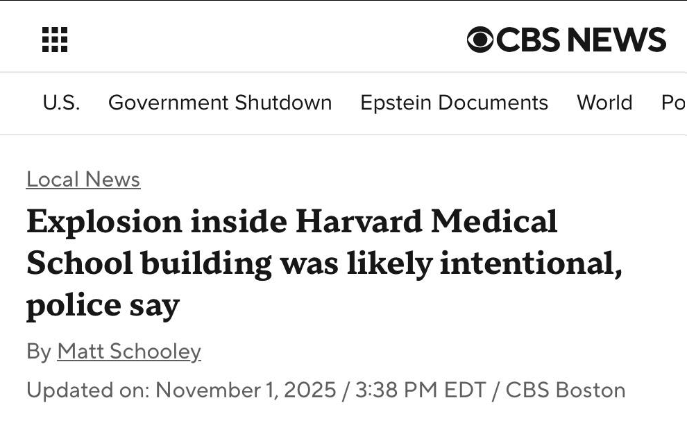Click the "By" byline label
The width and height of the screenshot is (687, 441).
click(x=38, y=352)
